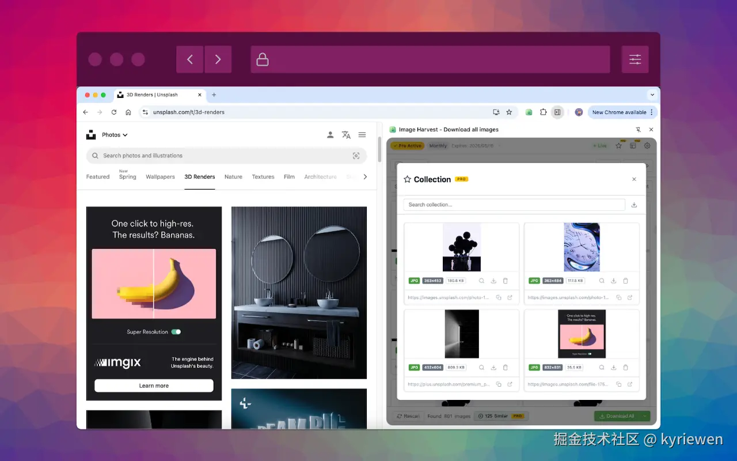Toggle Super Resolution switch in imgix ad

click(x=176, y=332)
